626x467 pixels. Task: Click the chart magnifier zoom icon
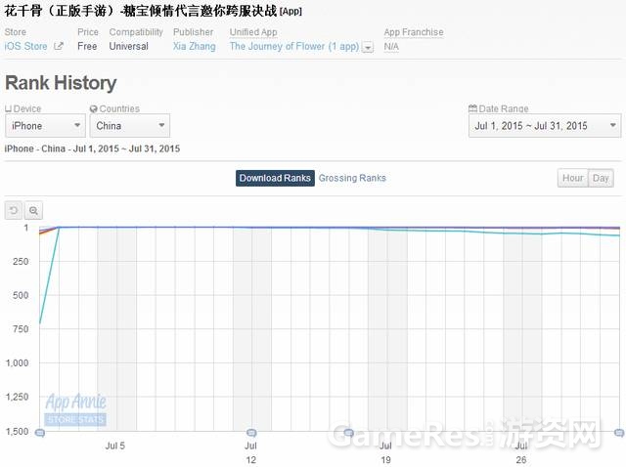[33, 210]
